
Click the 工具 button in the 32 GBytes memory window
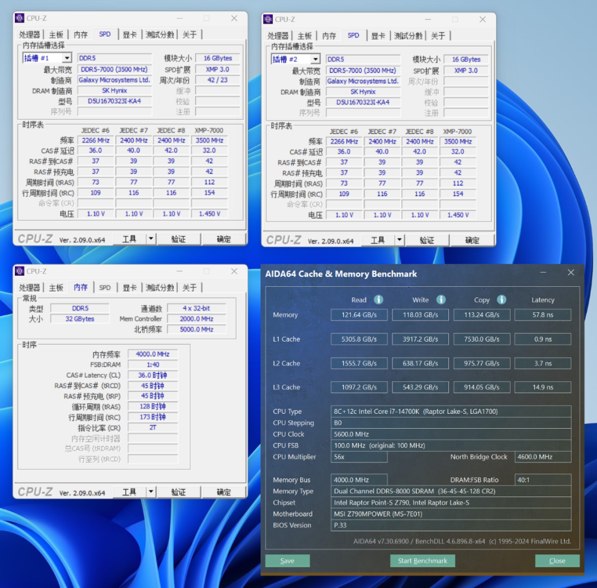[x=129, y=492]
